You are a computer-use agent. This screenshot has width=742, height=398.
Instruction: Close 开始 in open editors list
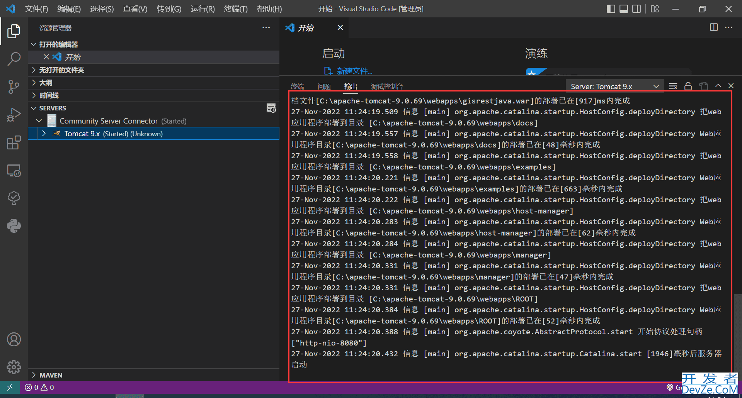(46, 57)
